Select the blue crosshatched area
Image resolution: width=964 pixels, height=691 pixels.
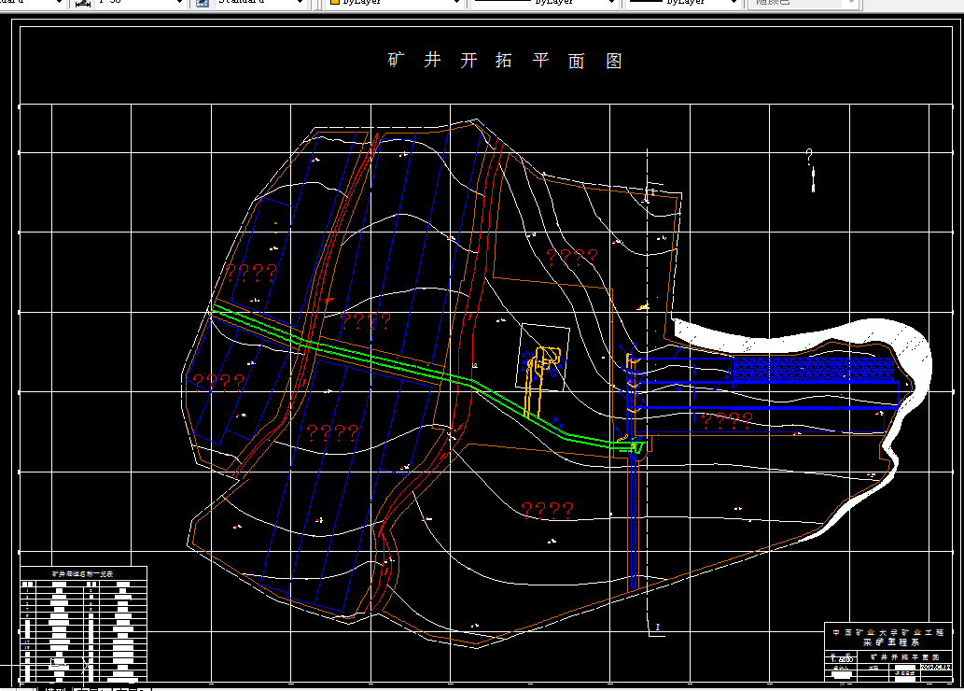click(813, 370)
